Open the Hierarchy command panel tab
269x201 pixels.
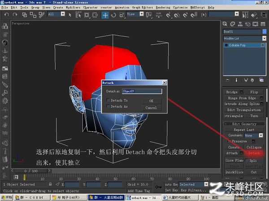[240, 24]
